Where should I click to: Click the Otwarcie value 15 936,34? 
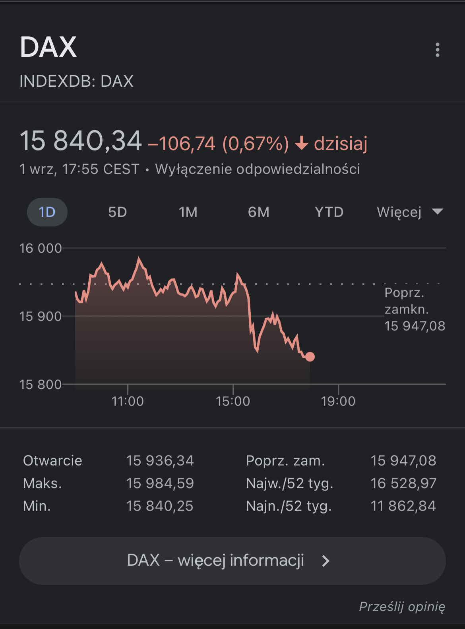click(160, 461)
